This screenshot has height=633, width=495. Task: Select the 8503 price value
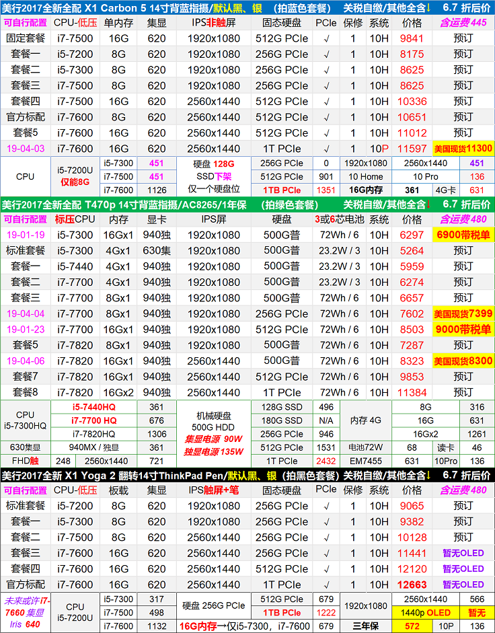pos(412,330)
